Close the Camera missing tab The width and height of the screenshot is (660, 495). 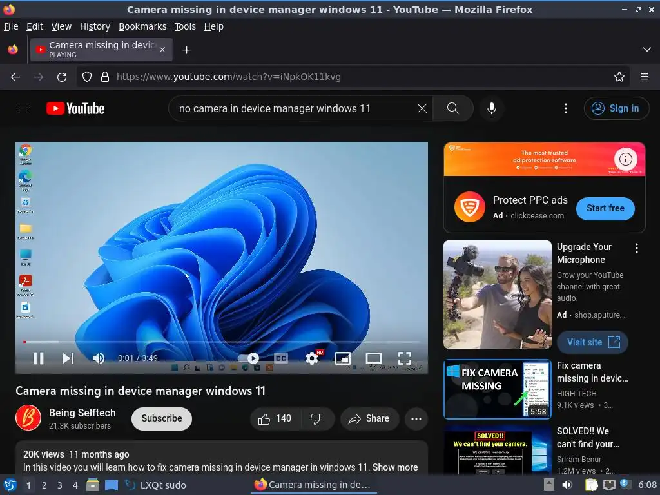162,50
